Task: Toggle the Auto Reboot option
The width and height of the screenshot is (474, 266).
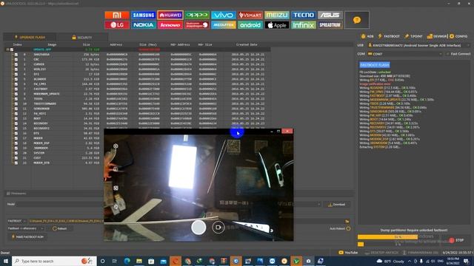Action: 348,228
